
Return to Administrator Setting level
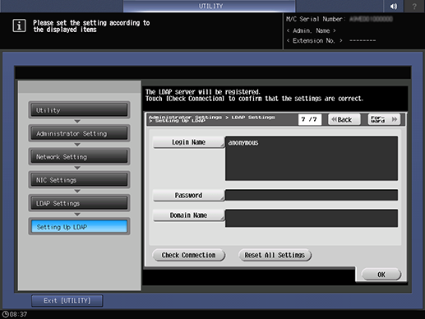tap(79, 133)
